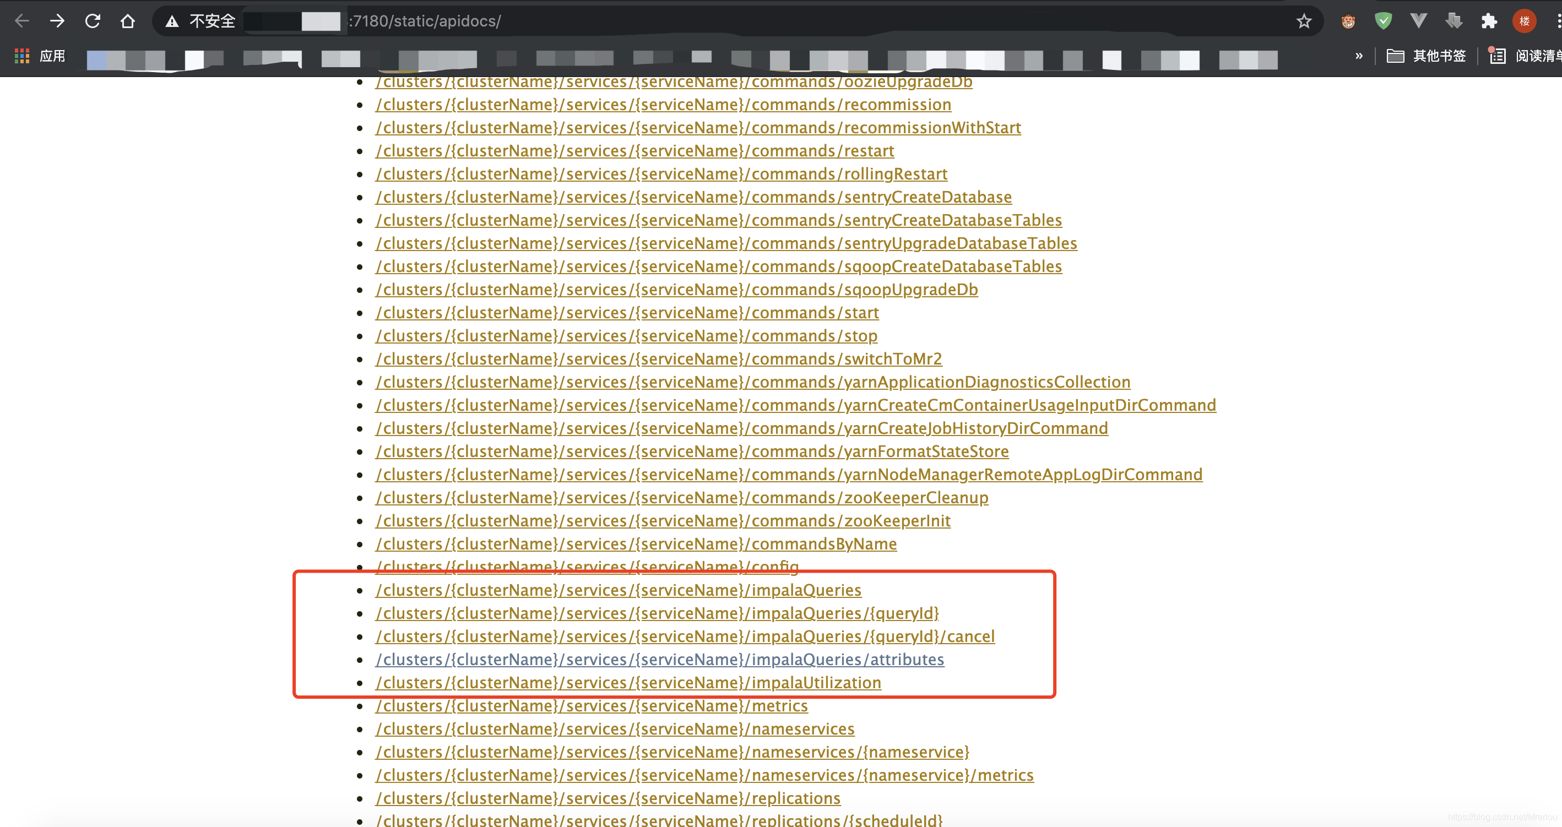Open the {serviceName}/replications link

[x=608, y=798]
